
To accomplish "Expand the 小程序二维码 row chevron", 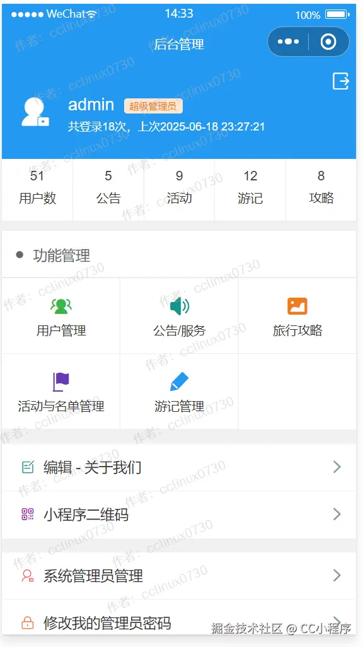I will point(337,514).
